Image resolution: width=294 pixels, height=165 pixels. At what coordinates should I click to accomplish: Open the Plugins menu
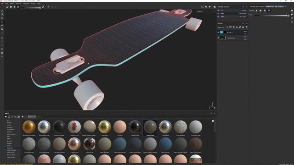pyautogui.click(x=33, y=4)
